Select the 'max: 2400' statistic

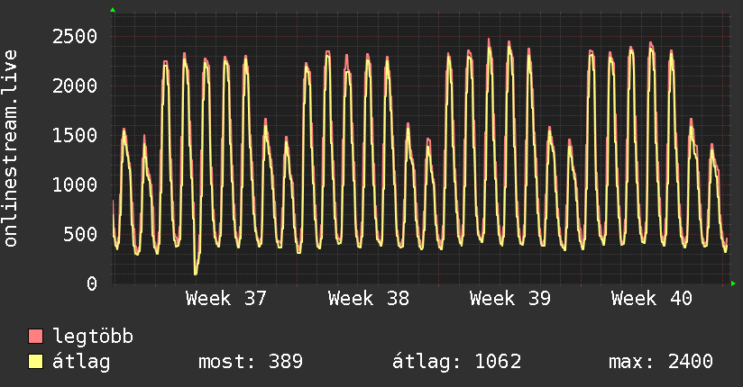click(x=661, y=362)
